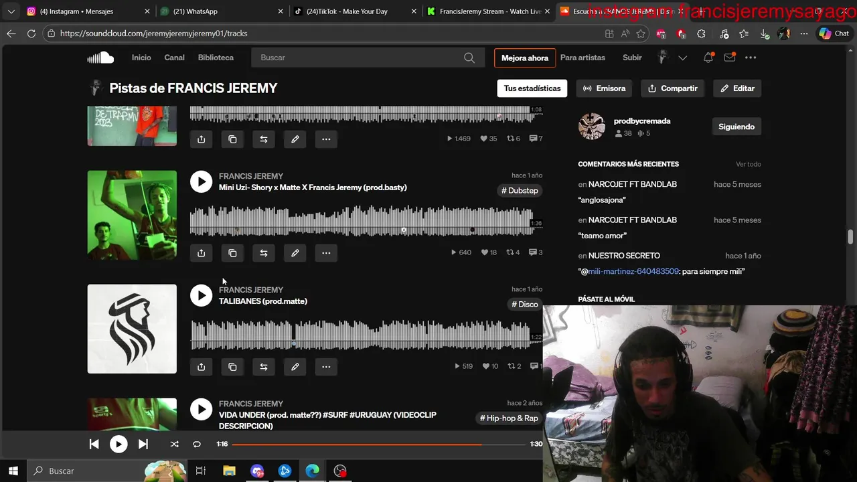
Task: Share the TALIBANES track
Action: pyautogui.click(x=202, y=367)
